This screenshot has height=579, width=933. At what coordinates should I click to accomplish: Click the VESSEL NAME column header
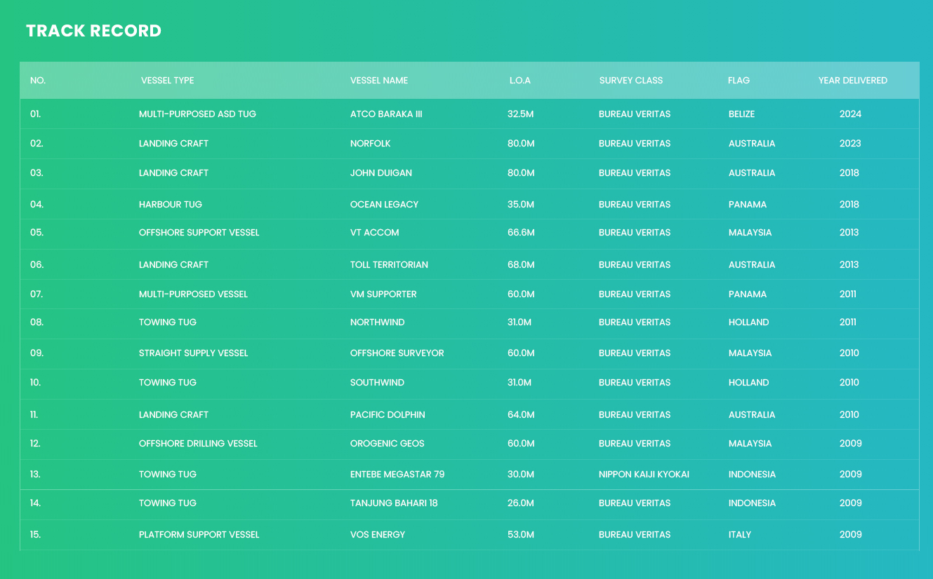point(378,81)
